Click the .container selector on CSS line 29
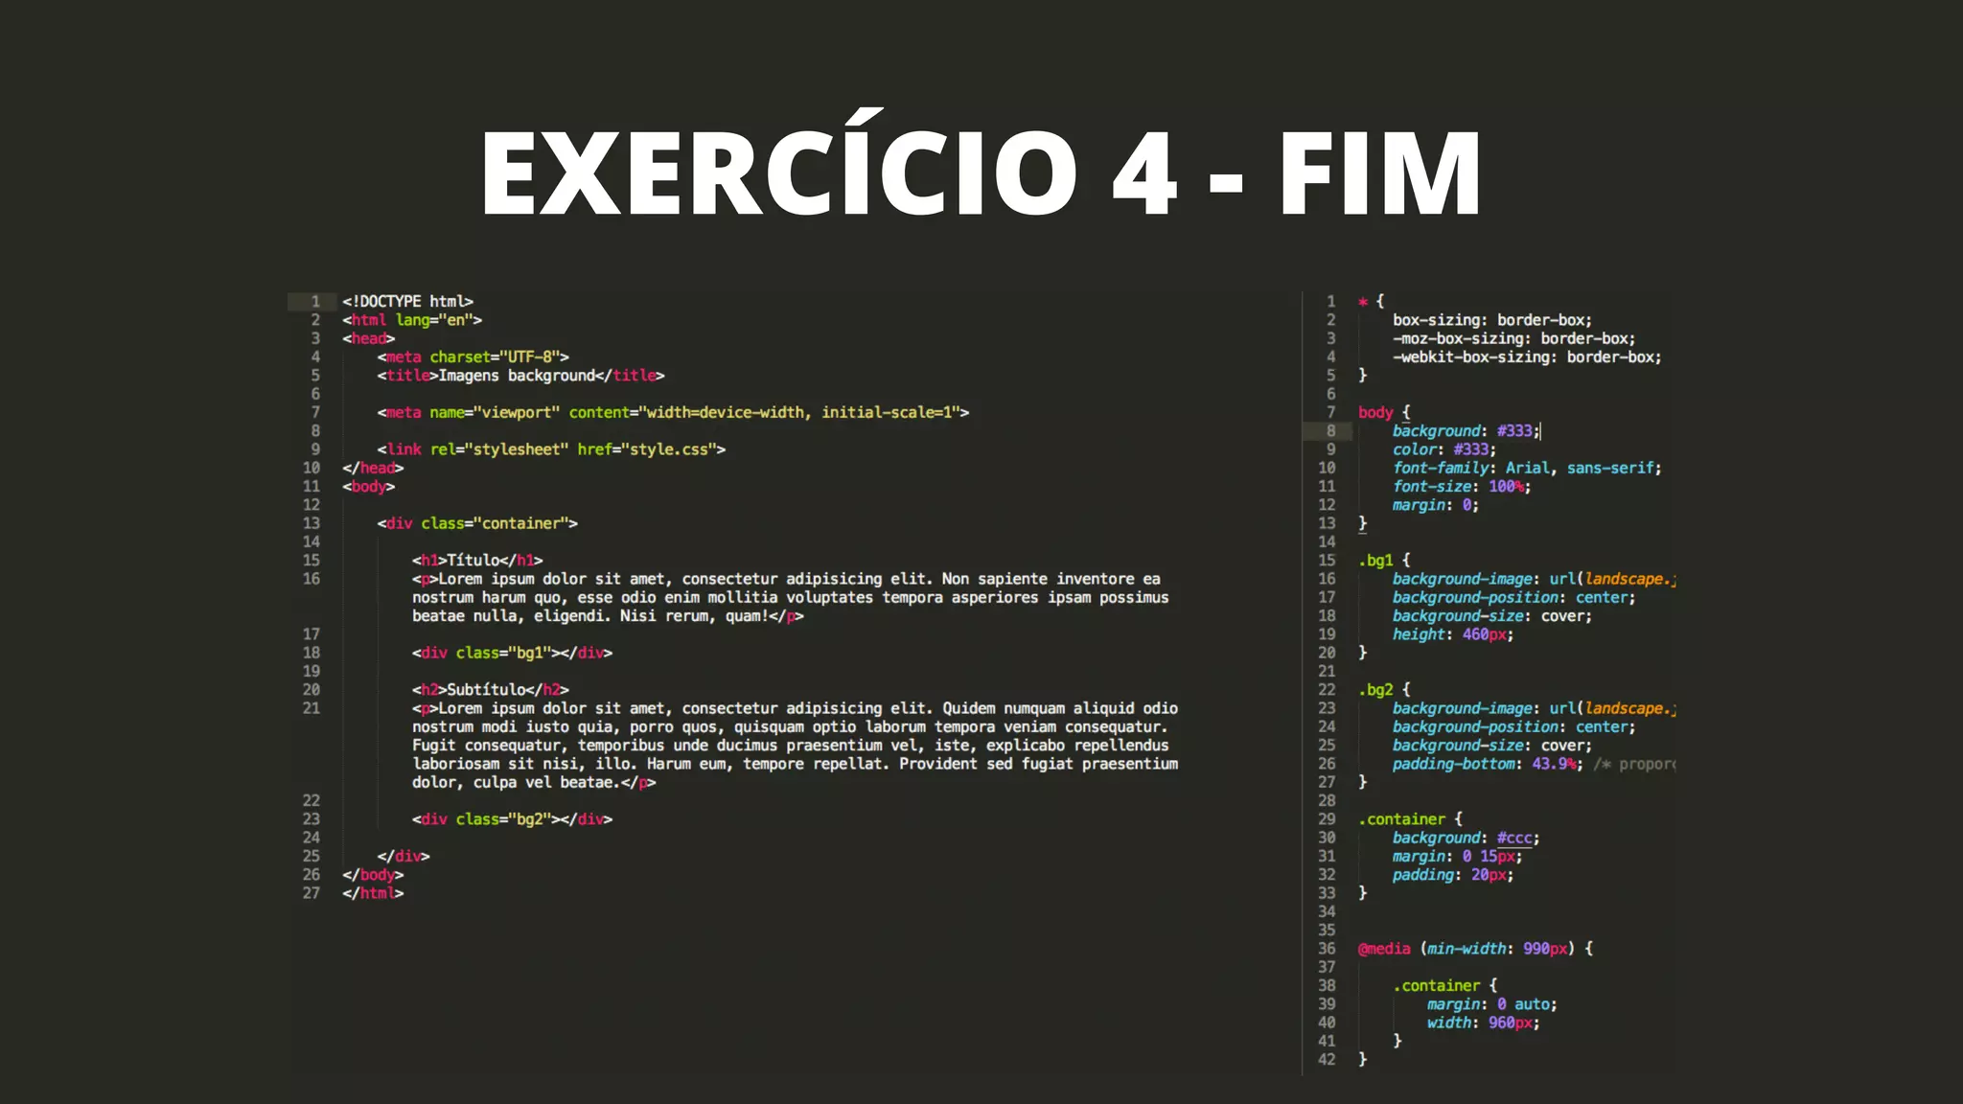The image size is (1963, 1104). tap(1410, 819)
